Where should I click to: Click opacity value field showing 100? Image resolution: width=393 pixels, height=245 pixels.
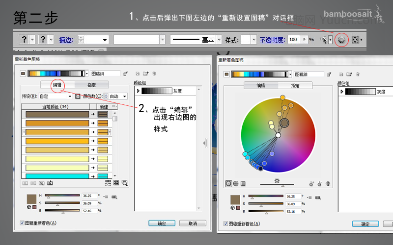[x=295, y=40]
